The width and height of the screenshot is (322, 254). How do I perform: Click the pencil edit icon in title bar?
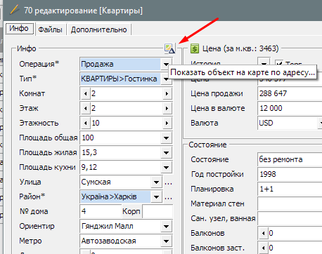pyautogui.click(x=15, y=11)
